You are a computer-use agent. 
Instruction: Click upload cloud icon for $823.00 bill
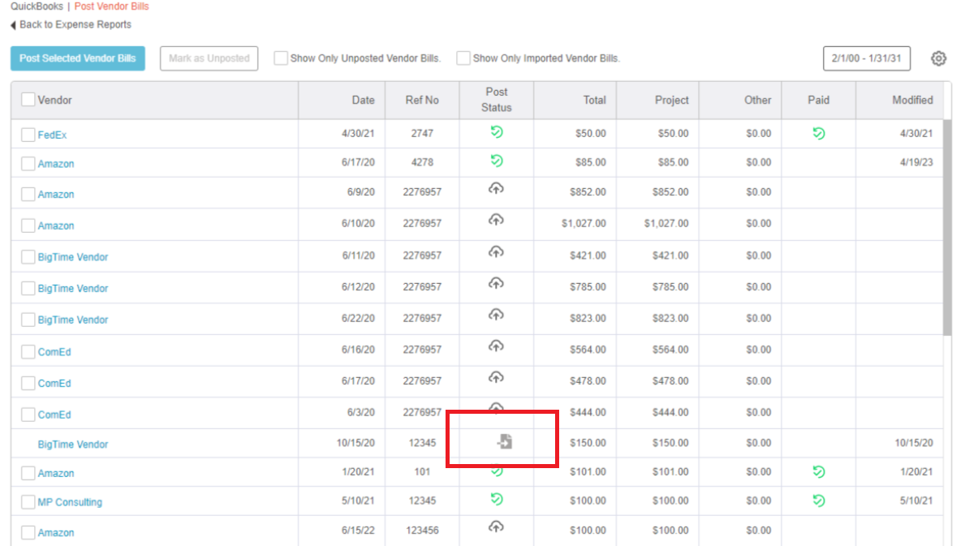click(x=496, y=316)
